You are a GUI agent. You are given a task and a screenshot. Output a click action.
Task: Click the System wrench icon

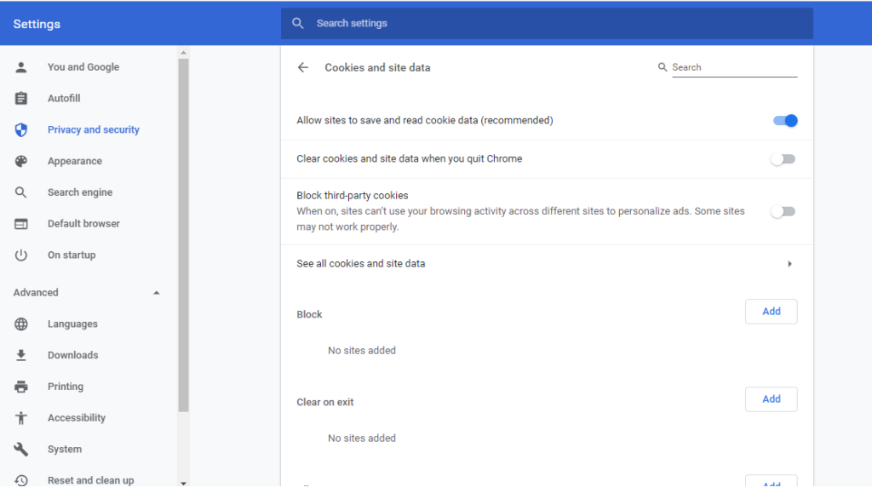[x=21, y=450]
